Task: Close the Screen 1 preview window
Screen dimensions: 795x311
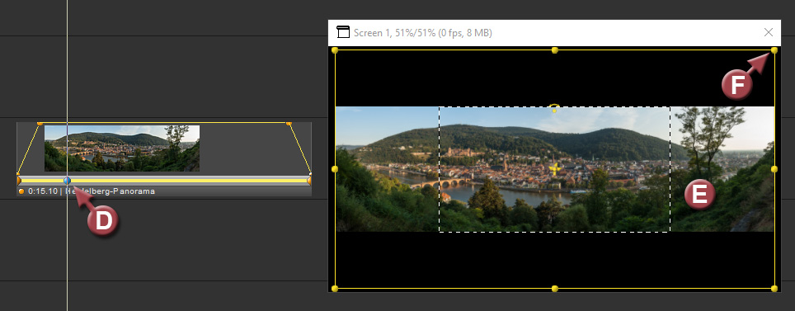Action: (x=768, y=32)
